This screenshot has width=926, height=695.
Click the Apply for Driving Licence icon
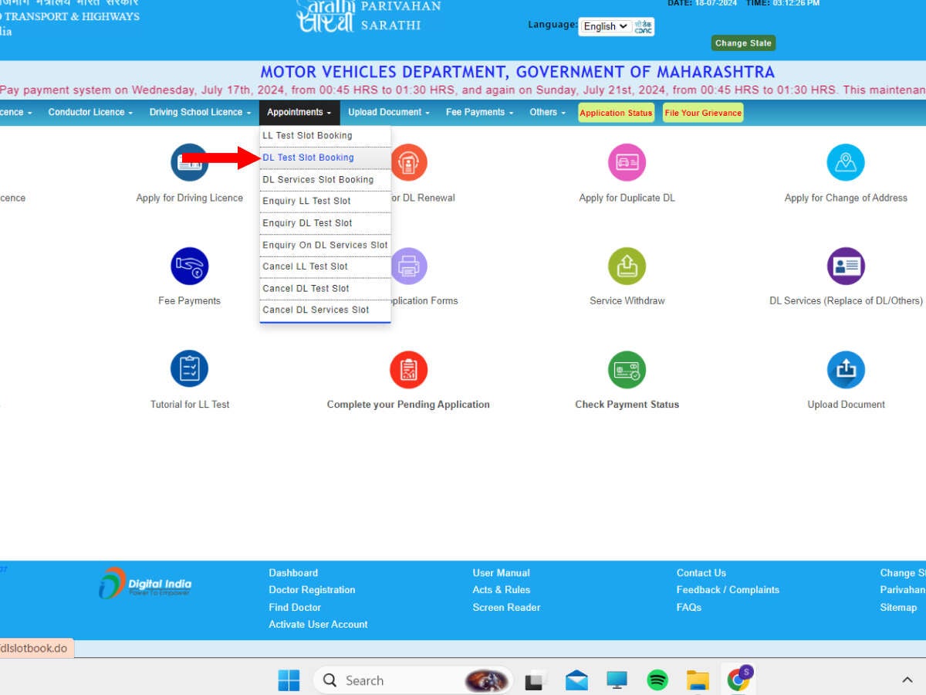coord(189,163)
